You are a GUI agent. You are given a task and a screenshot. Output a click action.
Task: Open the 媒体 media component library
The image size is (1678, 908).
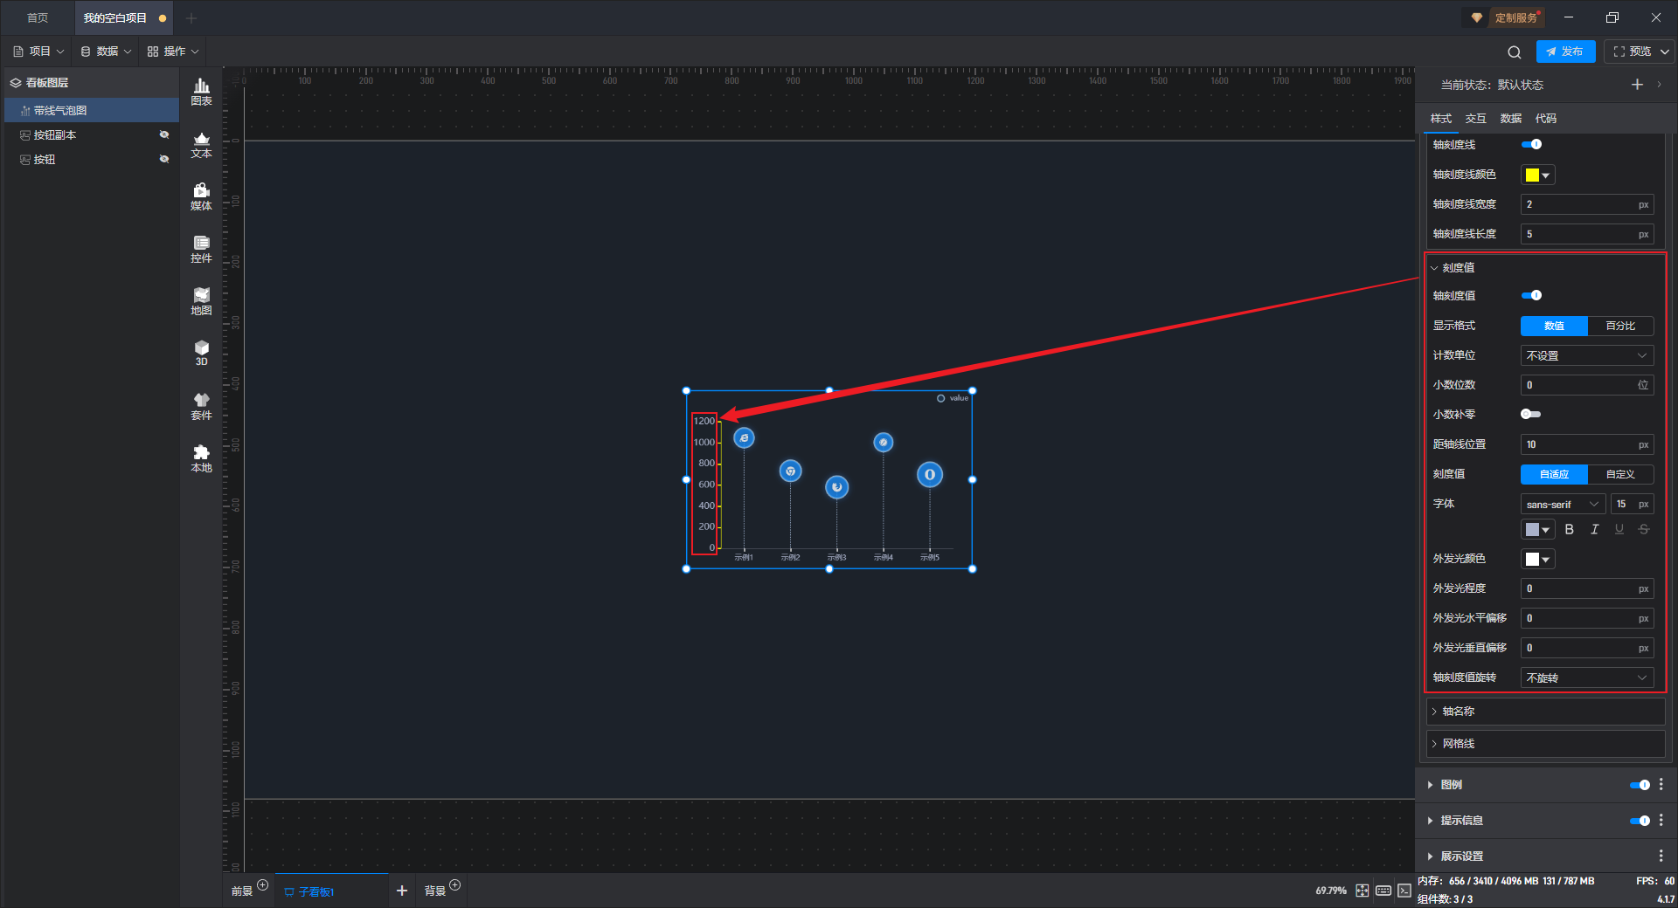click(201, 196)
